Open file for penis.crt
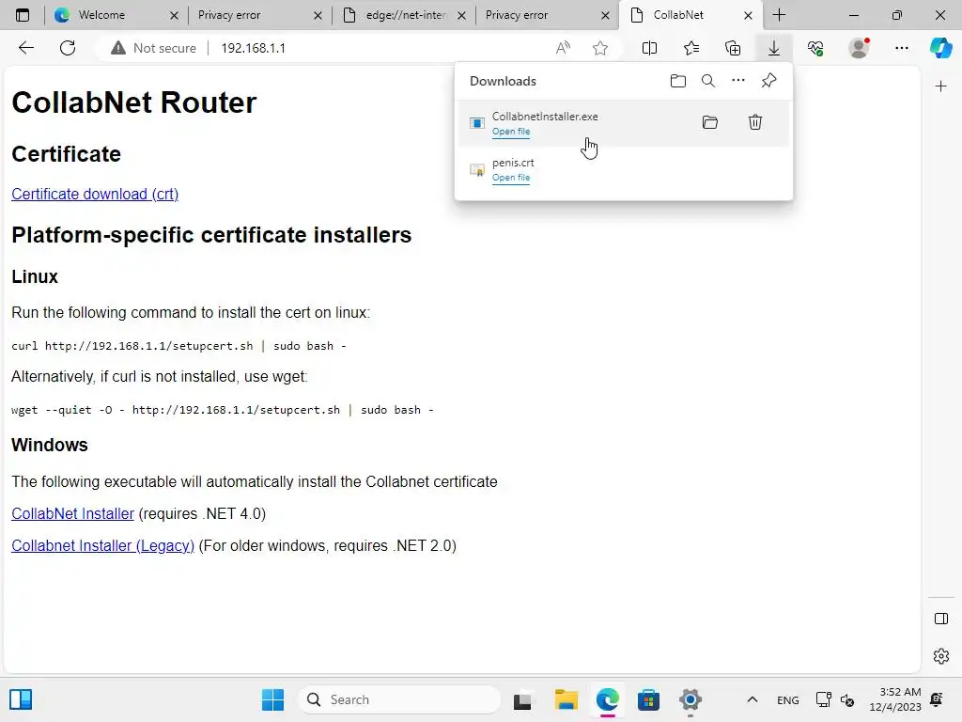Screen dimensions: 962x722 [510, 178]
